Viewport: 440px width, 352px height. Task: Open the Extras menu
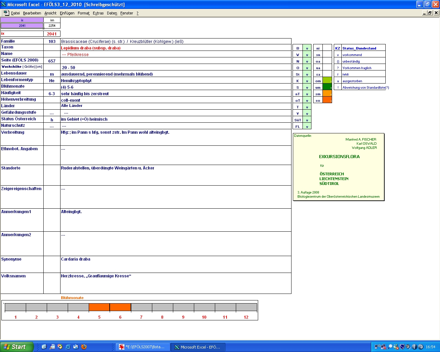pyautogui.click(x=98, y=13)
